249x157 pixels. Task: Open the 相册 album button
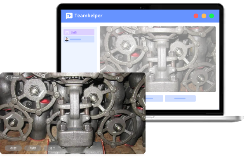tap(13, 148)
